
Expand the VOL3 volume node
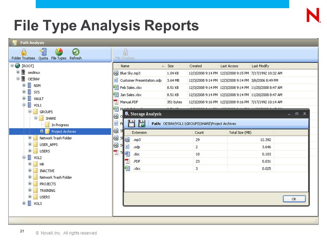click(x=24, y=203)
